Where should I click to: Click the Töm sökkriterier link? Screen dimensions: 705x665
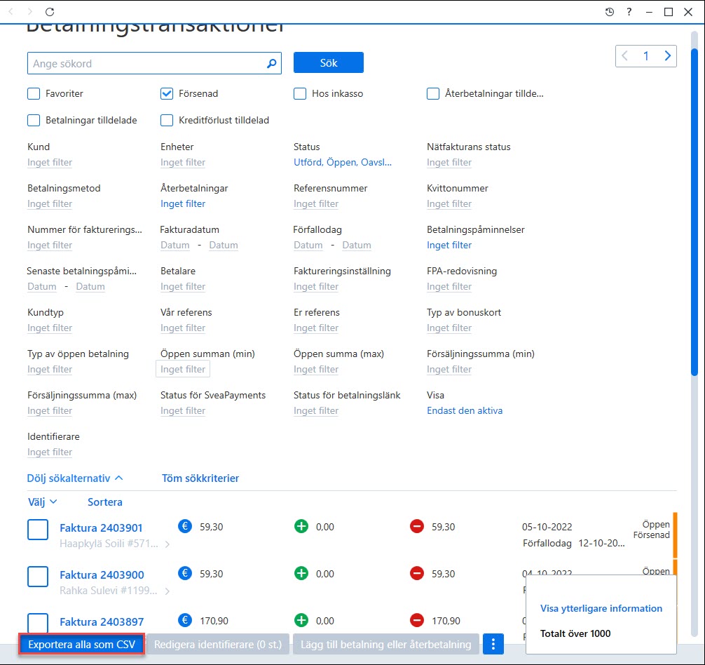pos(200,478)
